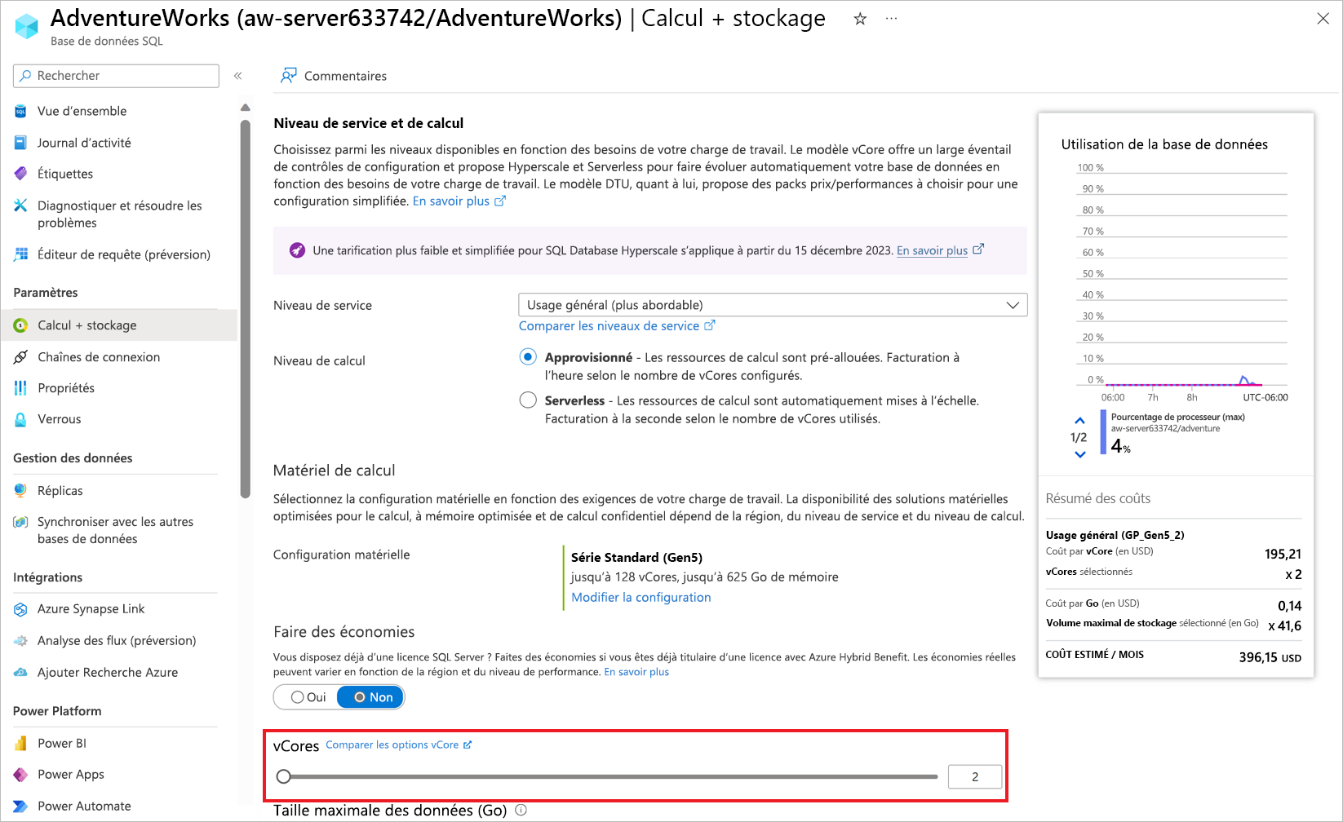
Task: Click En savoir plus link after description
Action: 459,201
